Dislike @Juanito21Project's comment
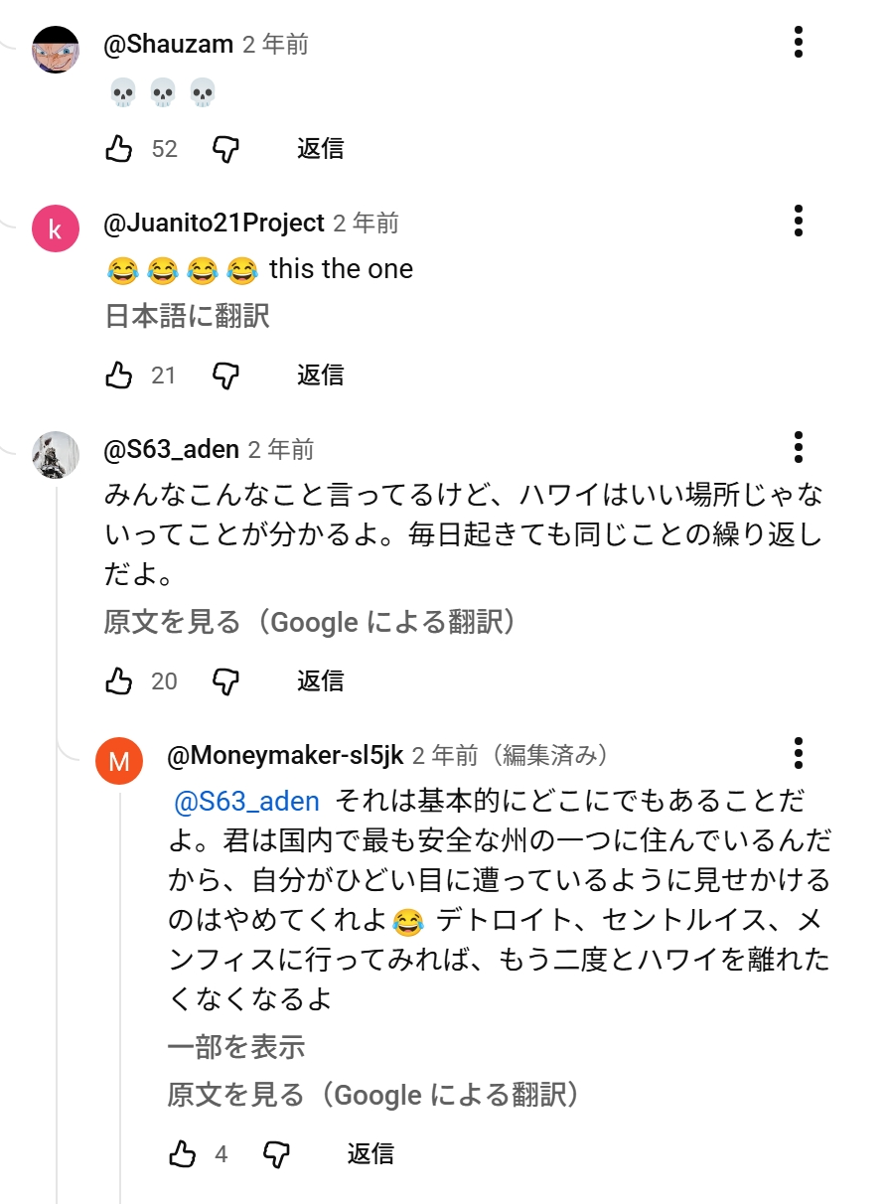The image size is (886, 1204). [x=226, y=376]
